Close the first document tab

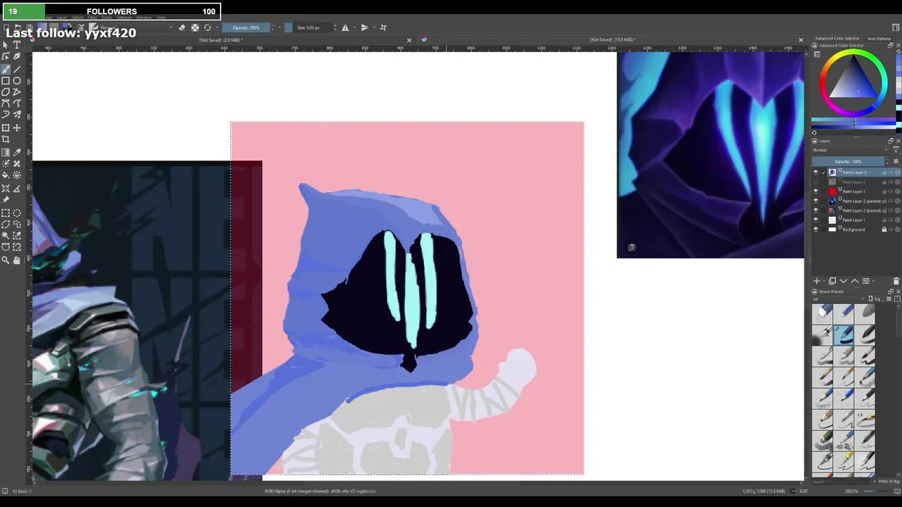[x=409, y=40]
